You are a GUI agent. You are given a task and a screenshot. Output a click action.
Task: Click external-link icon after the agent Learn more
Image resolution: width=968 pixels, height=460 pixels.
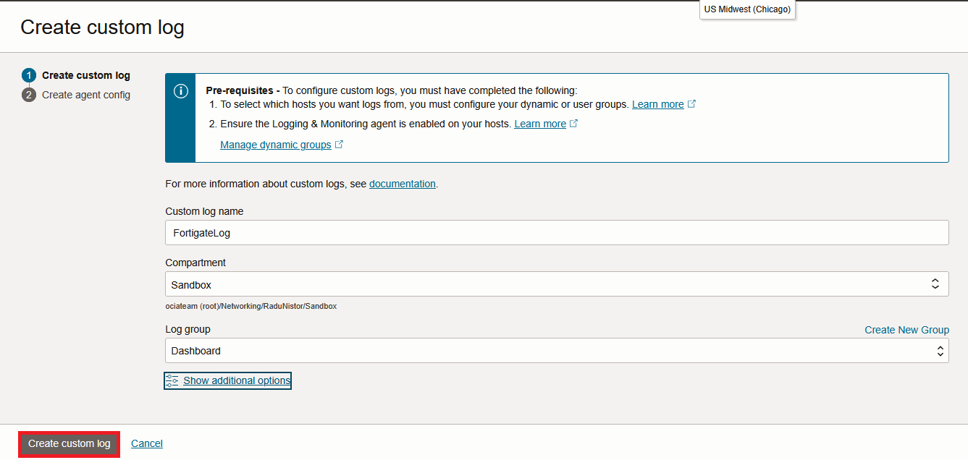pos(574,124)
